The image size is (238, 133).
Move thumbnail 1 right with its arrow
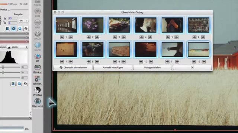[71, 37]
